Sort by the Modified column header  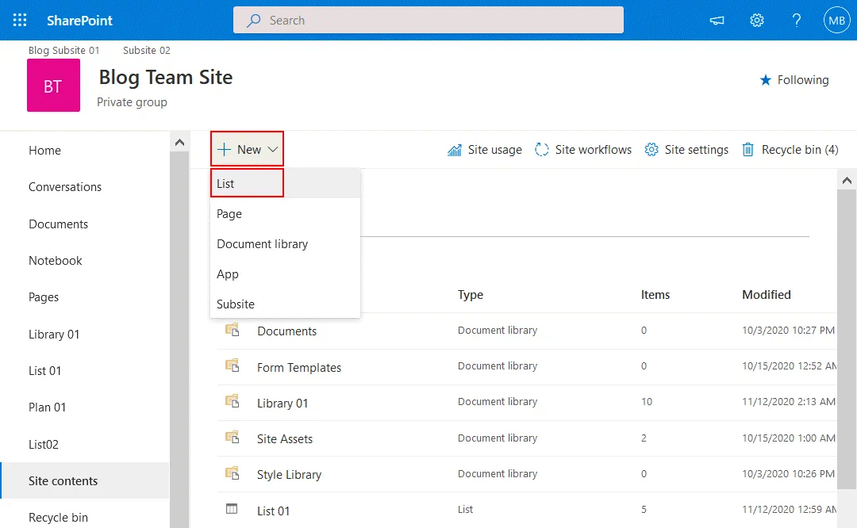(x=766, y=295)
